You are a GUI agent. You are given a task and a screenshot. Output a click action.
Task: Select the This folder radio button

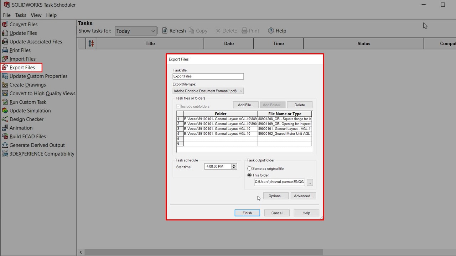[249, 175]
